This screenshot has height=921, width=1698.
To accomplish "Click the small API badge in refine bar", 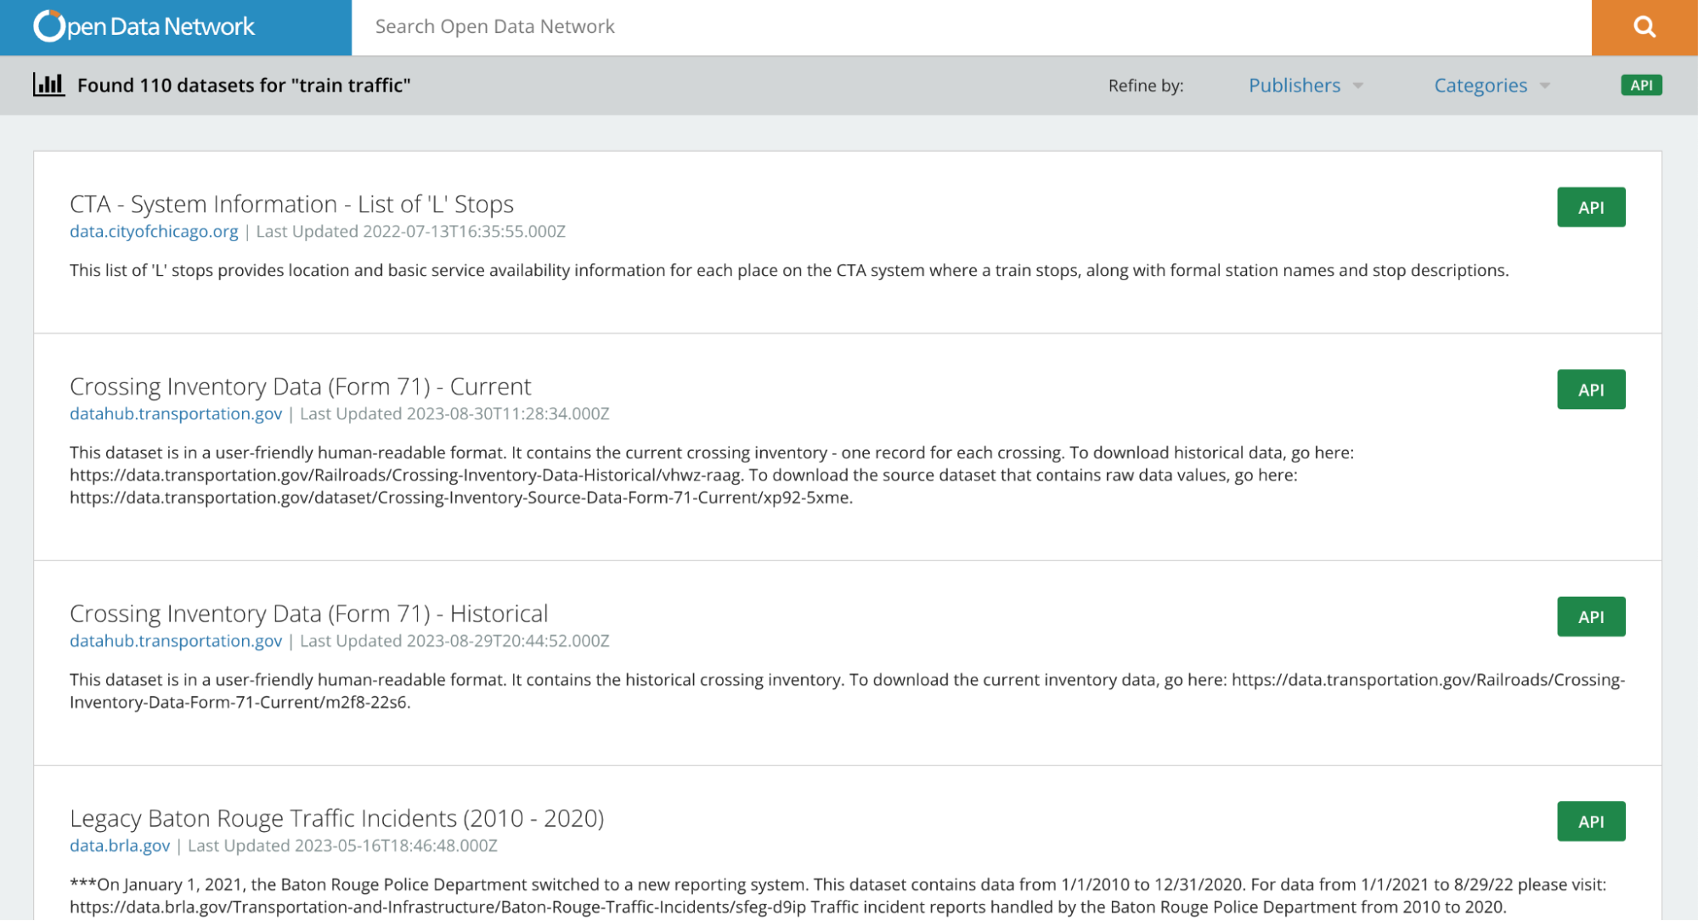I will point(1640,85).
